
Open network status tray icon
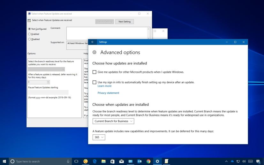[238, 161]
